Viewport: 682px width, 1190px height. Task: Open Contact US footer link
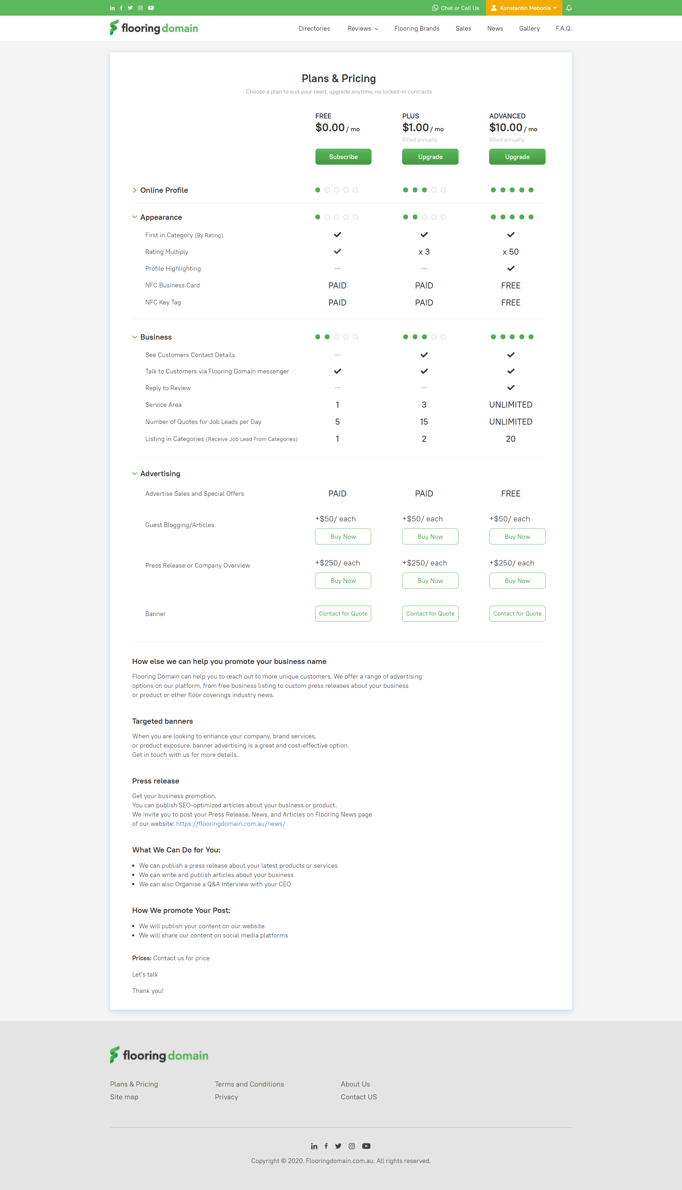358,1097
